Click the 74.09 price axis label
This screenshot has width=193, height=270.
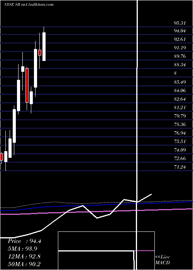pyautogui.click(x=180, y=150)
